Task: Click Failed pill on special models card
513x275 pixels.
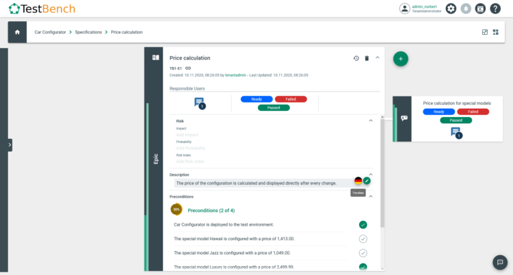Action: pos(473,112)
